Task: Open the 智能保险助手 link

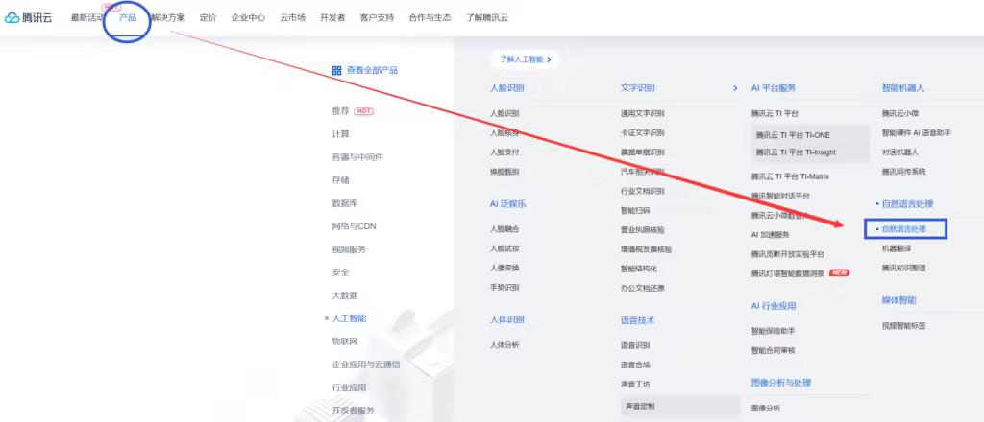Action: point(774,331)
